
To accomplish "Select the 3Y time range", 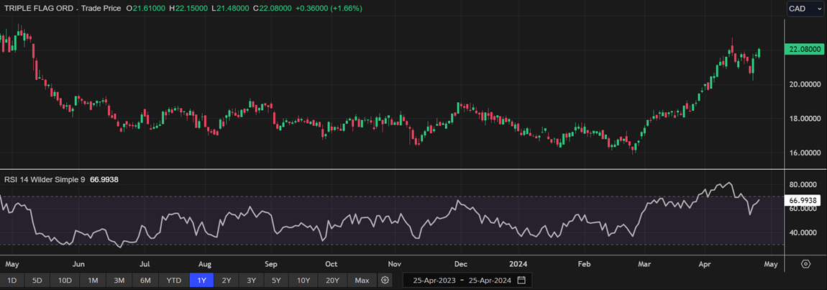I will click(252, 280).
